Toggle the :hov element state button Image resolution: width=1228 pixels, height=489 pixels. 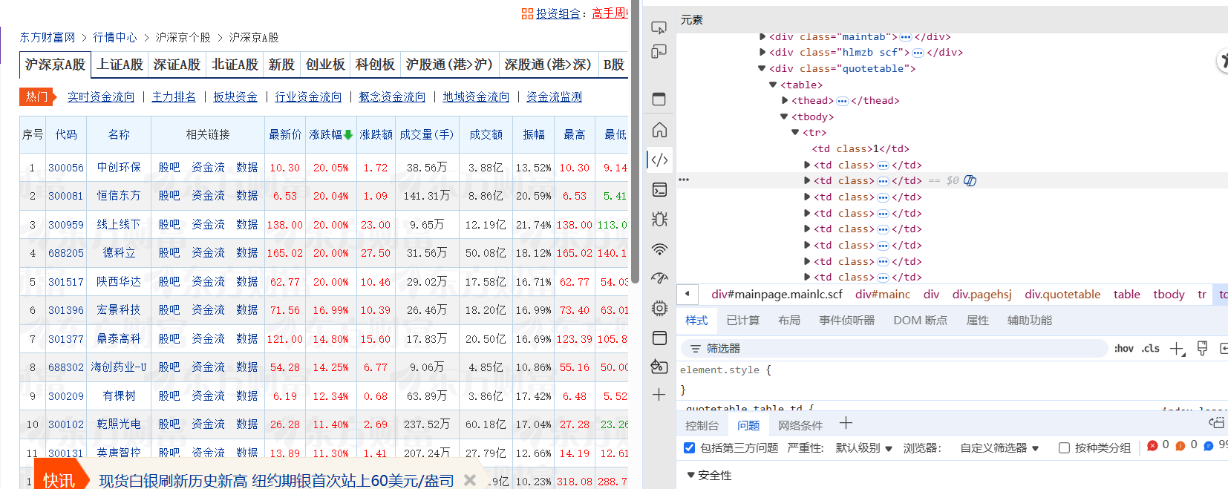[1124, 348]
